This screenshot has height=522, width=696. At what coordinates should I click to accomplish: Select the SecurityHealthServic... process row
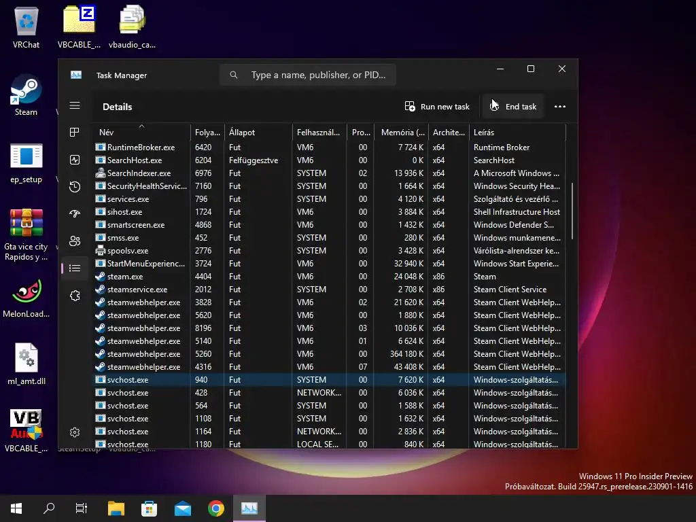(330, 186)
